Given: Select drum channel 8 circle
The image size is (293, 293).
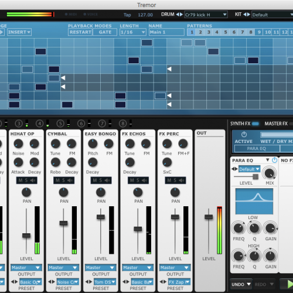Looking at the screenshot, I should 123,124.
